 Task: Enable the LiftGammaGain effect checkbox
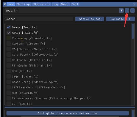9,87
